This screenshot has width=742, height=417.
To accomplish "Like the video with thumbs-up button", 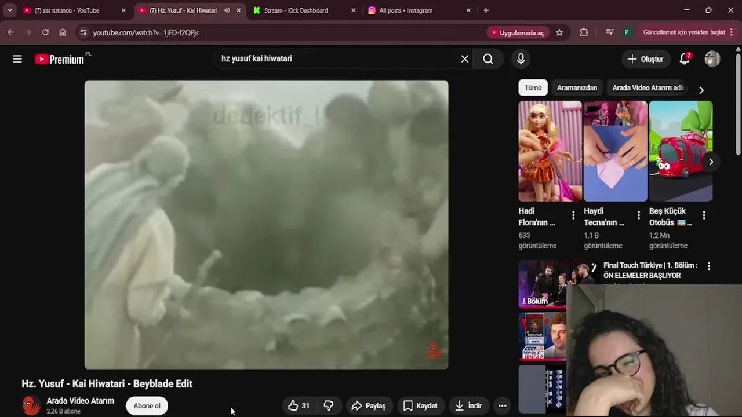I will click(x=299, y=406).
